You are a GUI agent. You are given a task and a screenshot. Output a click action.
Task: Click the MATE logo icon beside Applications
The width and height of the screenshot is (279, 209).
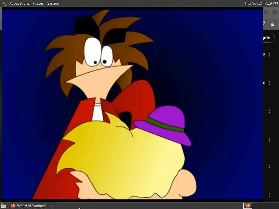click(x=5, y=3)
